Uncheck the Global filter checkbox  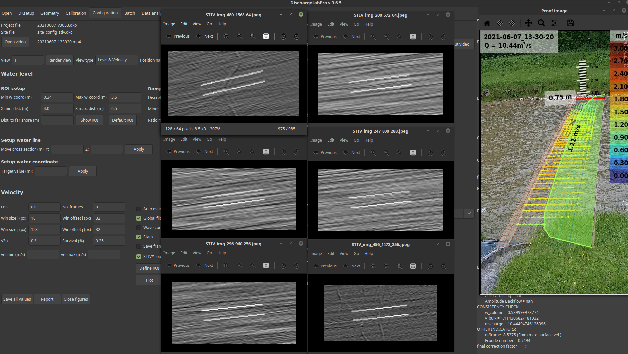click(x=139, y=218)
